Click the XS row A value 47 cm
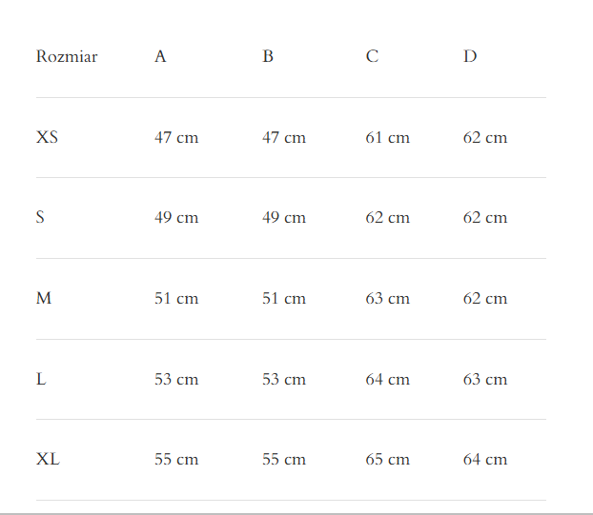Viewport: 593px width, 515px height. click(x=176, y=137)
